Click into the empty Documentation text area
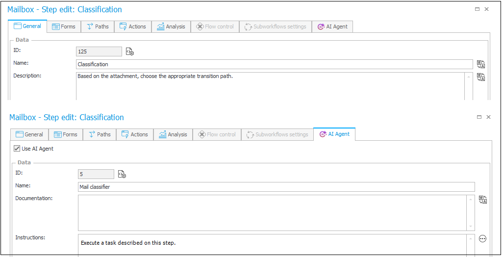503x257 pixels. [273, 213]
